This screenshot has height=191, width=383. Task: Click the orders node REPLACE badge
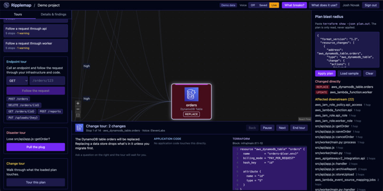pos(191,114)
